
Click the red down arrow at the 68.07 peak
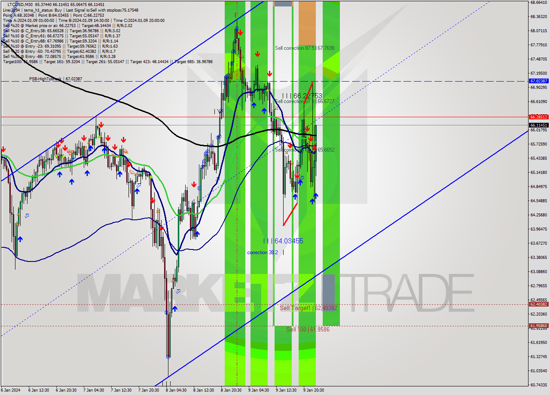click(240, 32)
